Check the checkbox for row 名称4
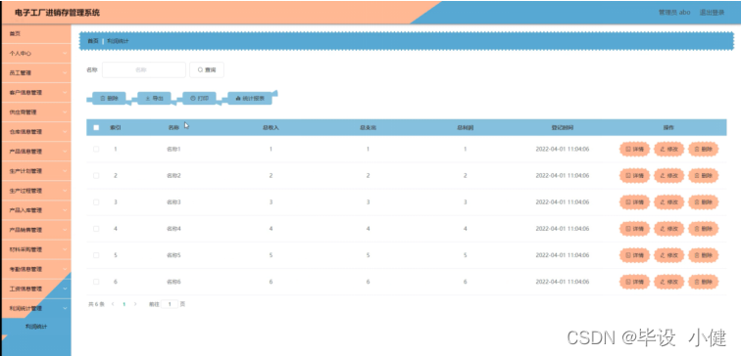This screenshot has width=741, height=356. coord(96,229)
